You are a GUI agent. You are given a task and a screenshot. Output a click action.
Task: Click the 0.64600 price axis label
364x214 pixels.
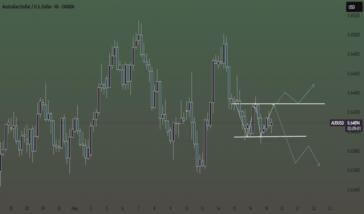point(353,74)
